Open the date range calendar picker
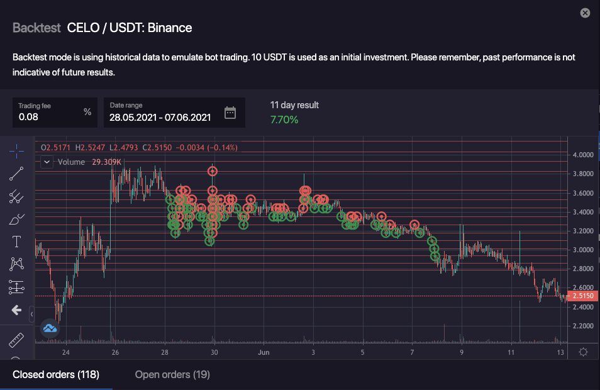600x390 pixels. 230,113
